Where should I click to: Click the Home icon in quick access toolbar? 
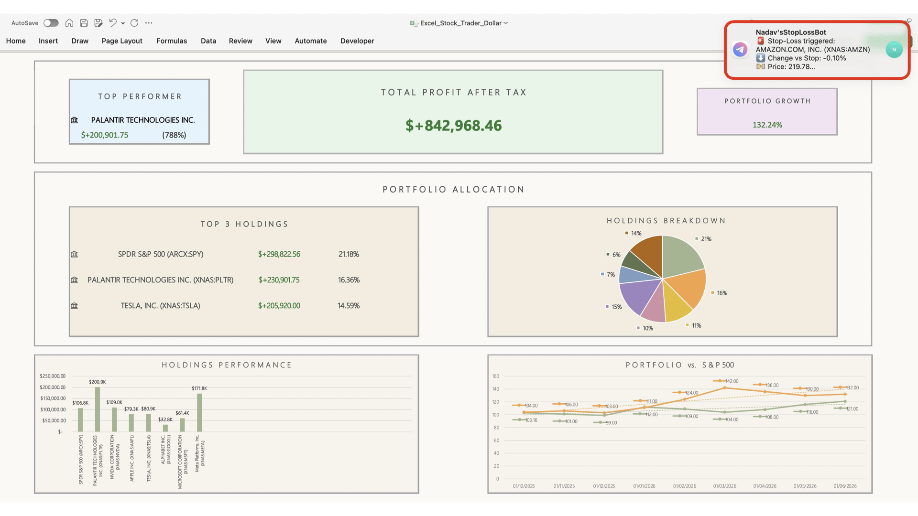click(x=69, y=23)
